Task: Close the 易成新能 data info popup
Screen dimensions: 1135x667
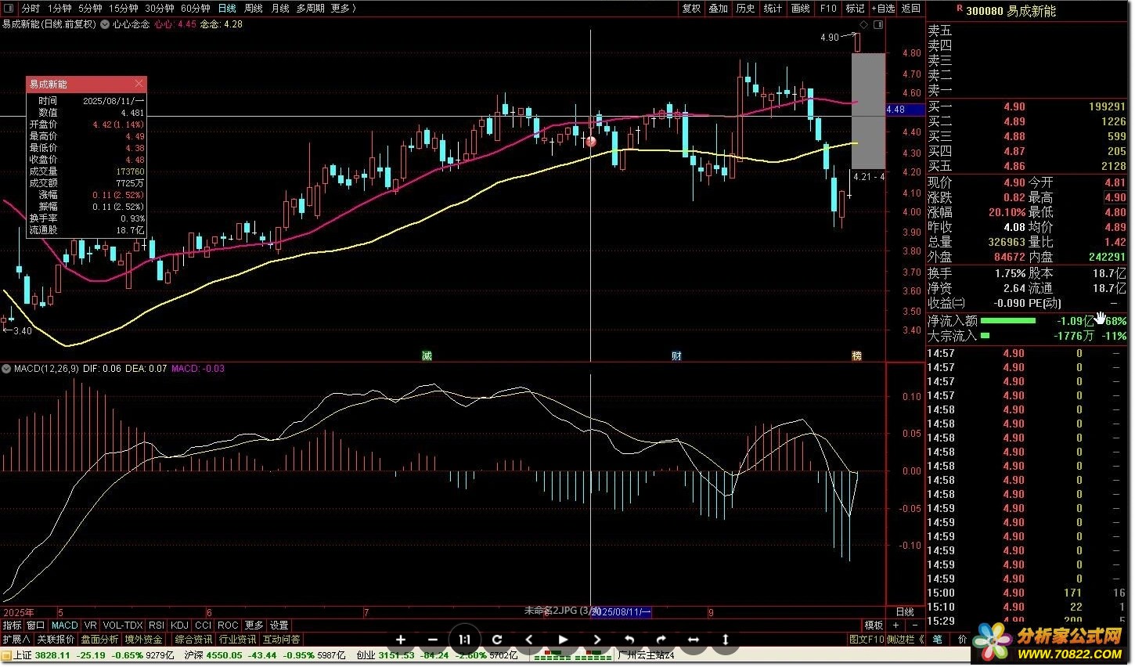Action: [139, 84]
